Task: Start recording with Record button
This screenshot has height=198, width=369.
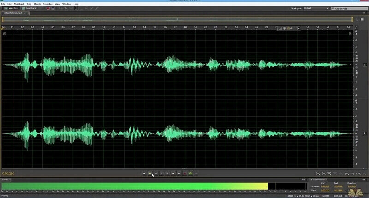Action: click(184, 174)
